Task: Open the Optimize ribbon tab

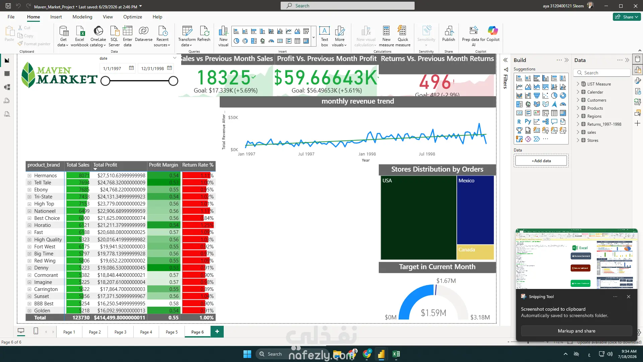Action: (133, 17)
